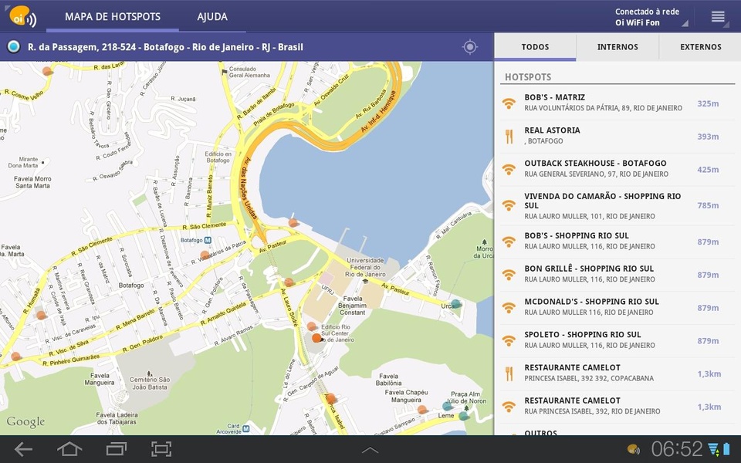Tap WiFi icon beside Outback Steakhouse - Botafogo
This screenshot has height=463, width=741.
click(509, 169)
